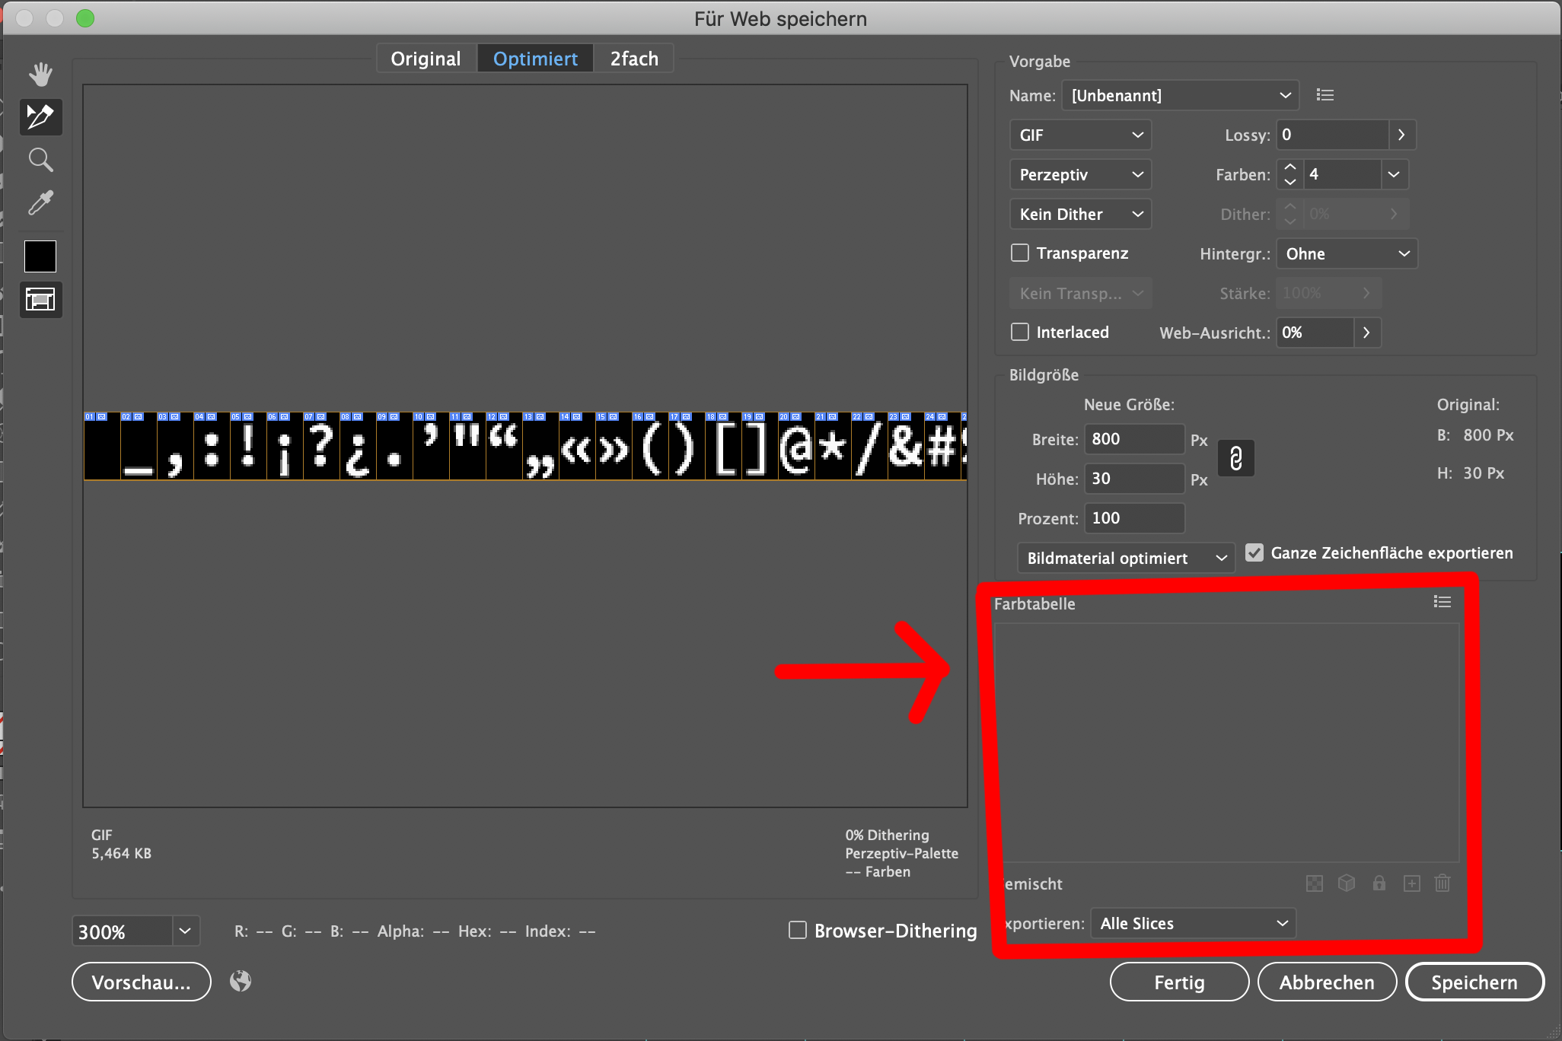
Task: Enable Browser-Dithering
Action: 797,930
